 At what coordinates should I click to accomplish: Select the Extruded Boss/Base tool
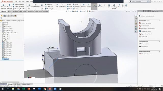[3, 7]
